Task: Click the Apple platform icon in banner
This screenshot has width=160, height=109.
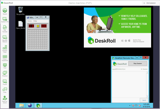Action: pyautogui.click(x=129, y=41)
